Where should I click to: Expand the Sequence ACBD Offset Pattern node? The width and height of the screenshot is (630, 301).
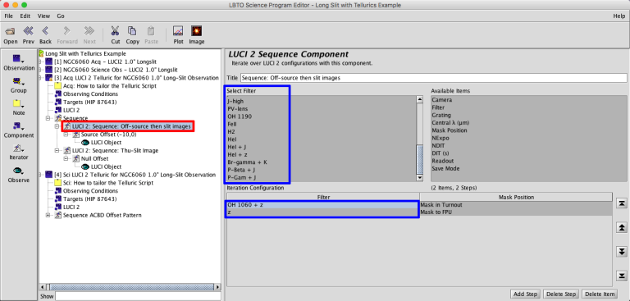point(48,215)
